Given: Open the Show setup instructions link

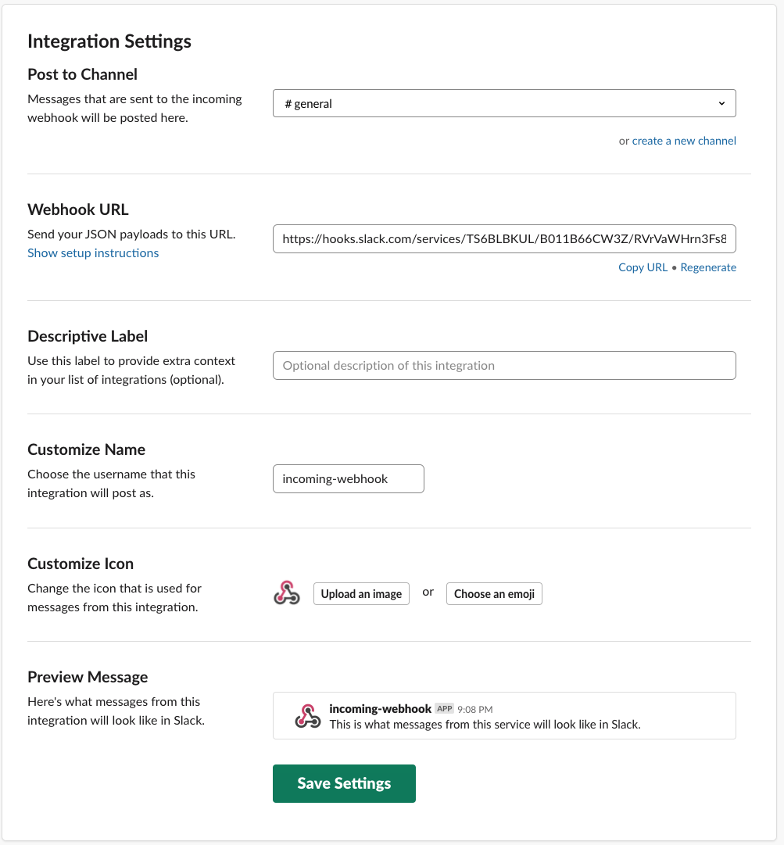Looking at the screenshot, I should pyautogui.click(x=93, y=252).
